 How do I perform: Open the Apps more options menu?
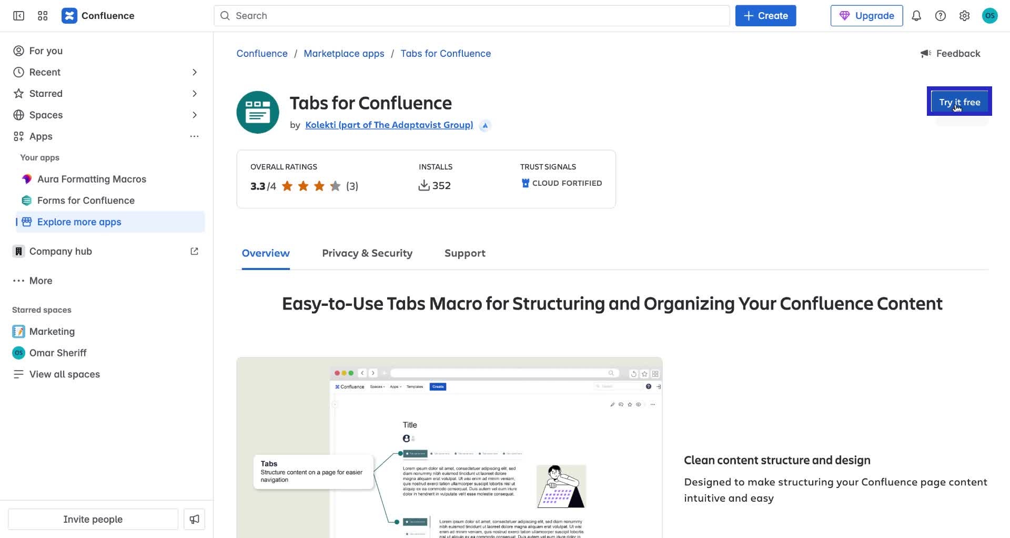click(195, 136)
